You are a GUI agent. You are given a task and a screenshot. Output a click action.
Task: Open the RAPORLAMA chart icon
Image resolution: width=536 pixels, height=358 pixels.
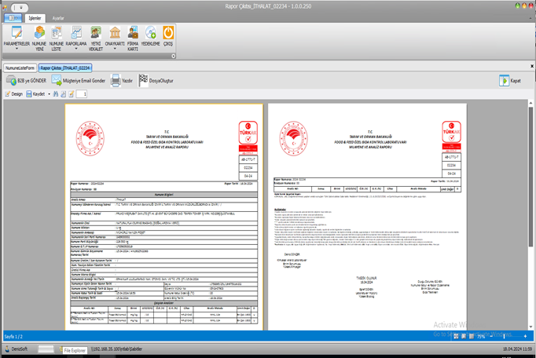(76, 33)
